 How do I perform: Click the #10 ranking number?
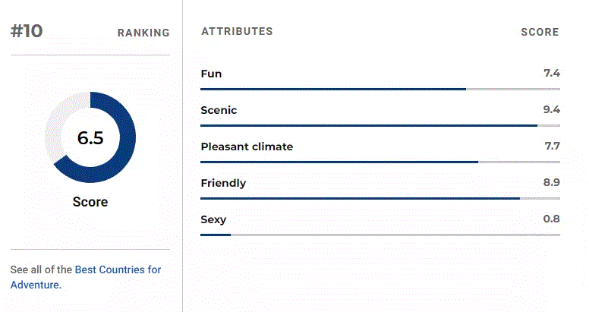[27, 31]
